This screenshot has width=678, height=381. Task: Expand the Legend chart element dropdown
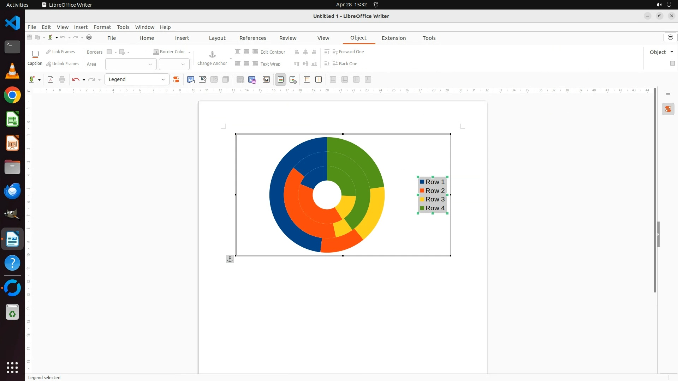163,80
